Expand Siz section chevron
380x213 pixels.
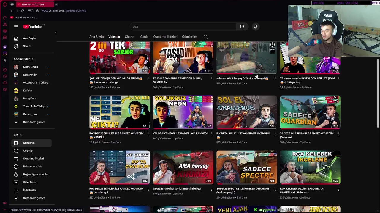tap(21, 135)
